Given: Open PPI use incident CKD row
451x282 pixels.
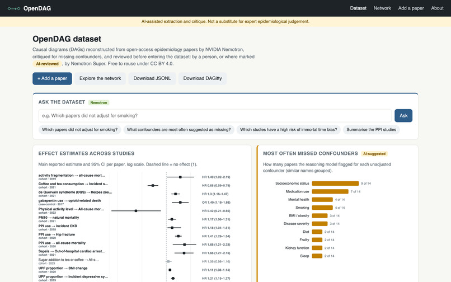Looking at the screenshot, I should pyautogui.click(x=134, y=227).
